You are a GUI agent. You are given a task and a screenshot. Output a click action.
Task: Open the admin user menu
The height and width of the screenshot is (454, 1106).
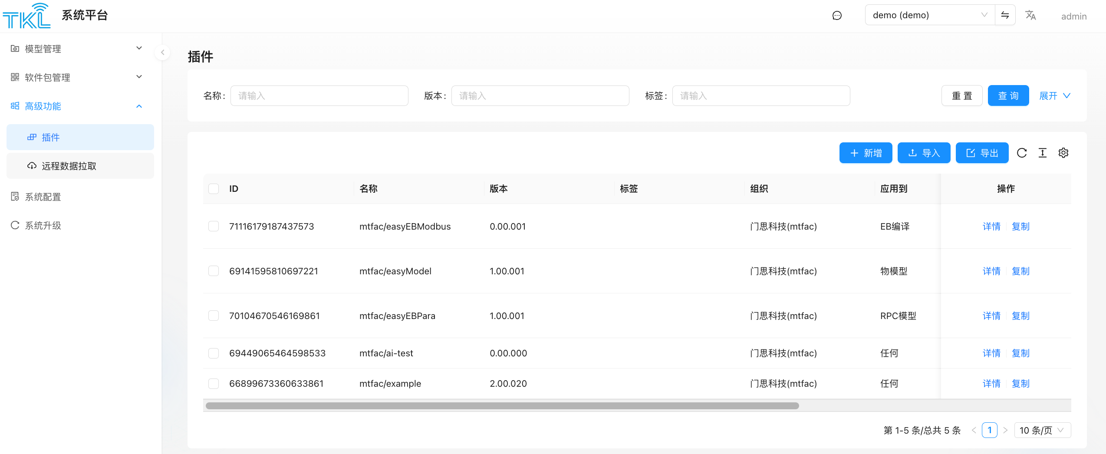coord(1073,16)
